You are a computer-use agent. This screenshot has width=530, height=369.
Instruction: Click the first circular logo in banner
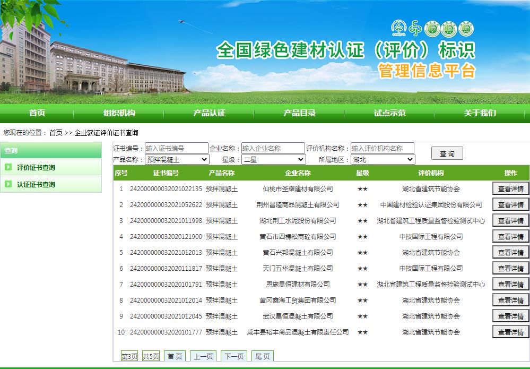tap(398, 28)
